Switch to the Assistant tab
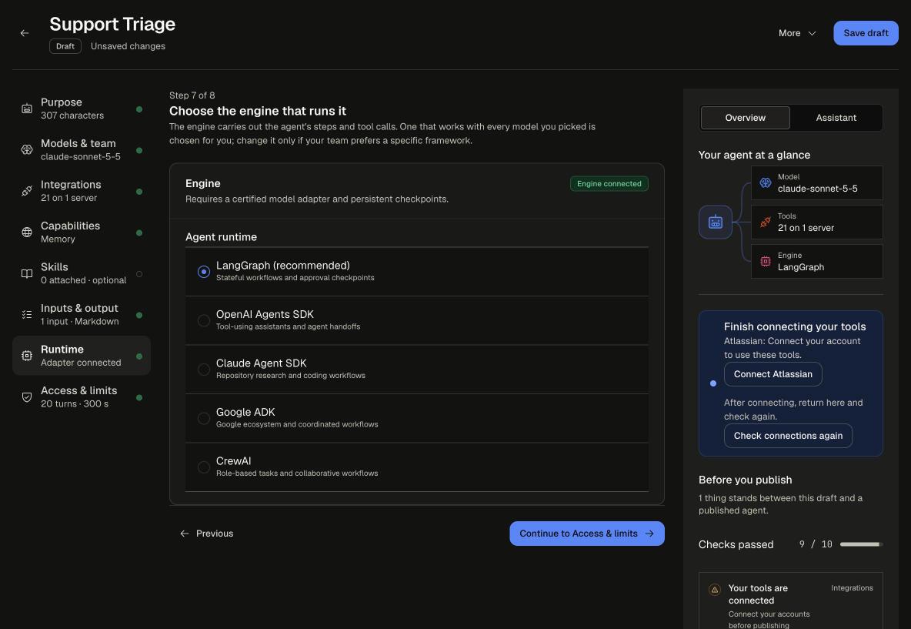The height and width of the screenshot is (629, 911). tap(836, 118)
